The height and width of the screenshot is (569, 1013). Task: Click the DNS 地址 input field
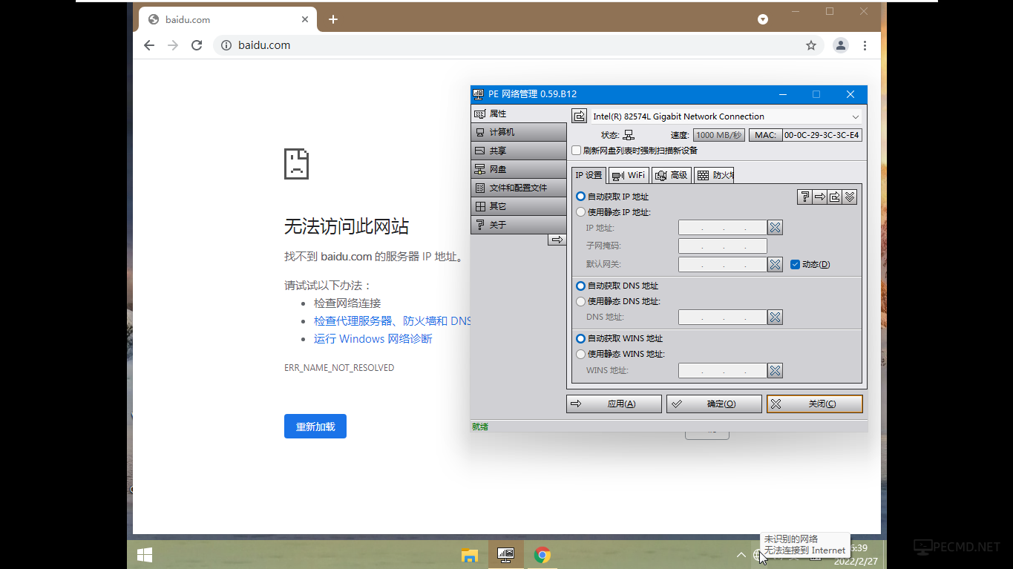pos(723,318)
